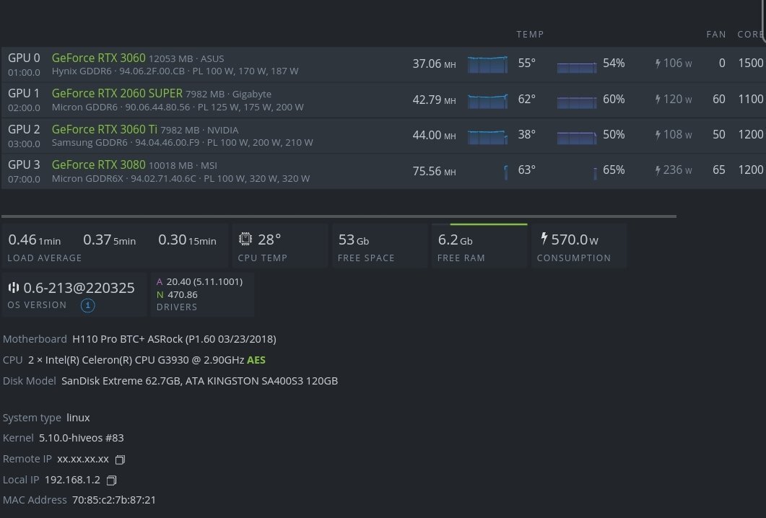Click GPU 0 hashrate graph
Viewport: 766px width, 518px height.
[487, 64]
